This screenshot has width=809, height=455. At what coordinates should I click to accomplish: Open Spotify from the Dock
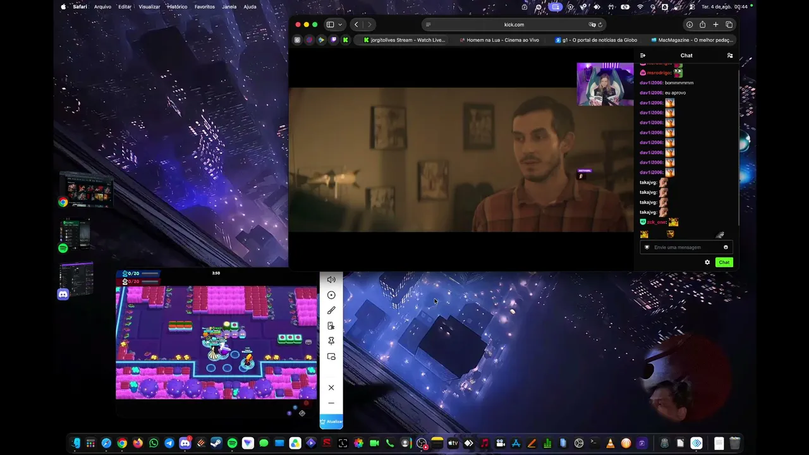point(232,443)
